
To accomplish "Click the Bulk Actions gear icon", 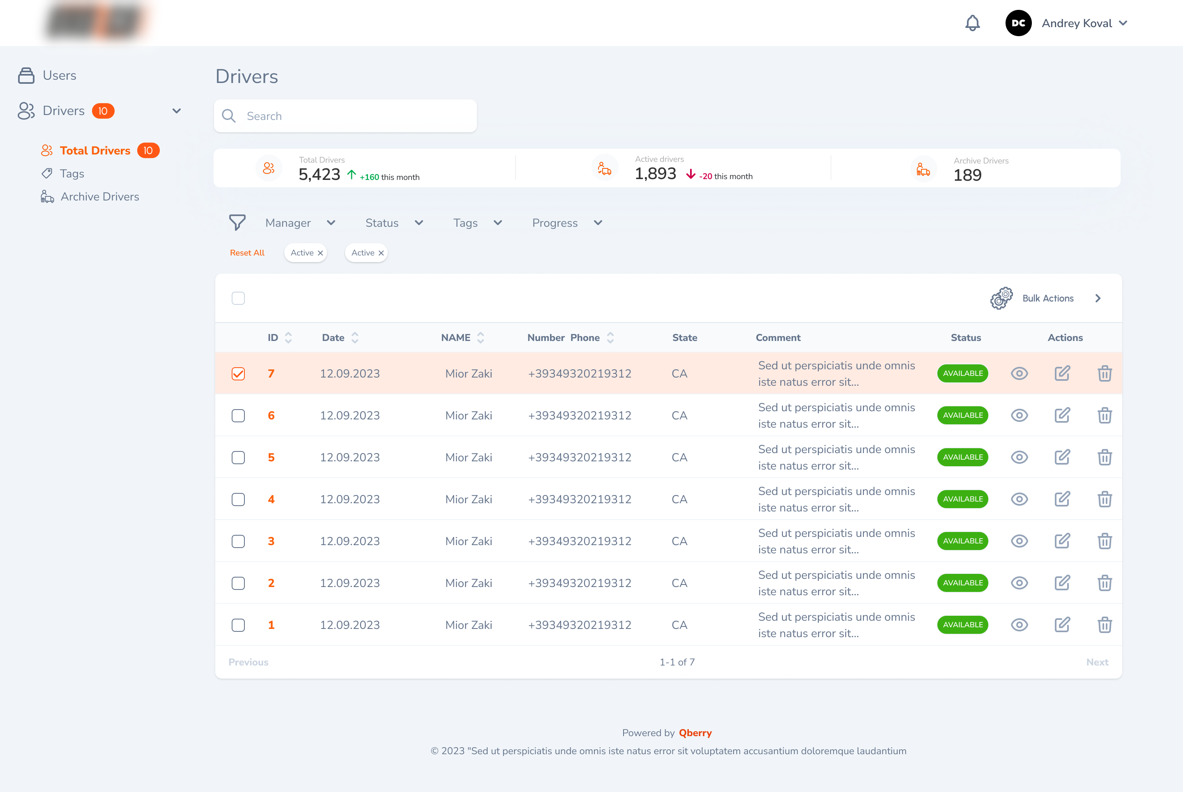I will (x=1001, y=298).
